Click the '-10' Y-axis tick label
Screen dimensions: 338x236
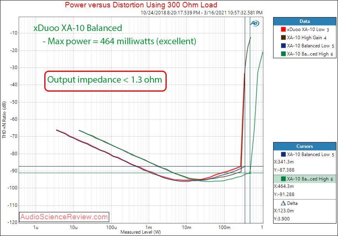(14, 33)
